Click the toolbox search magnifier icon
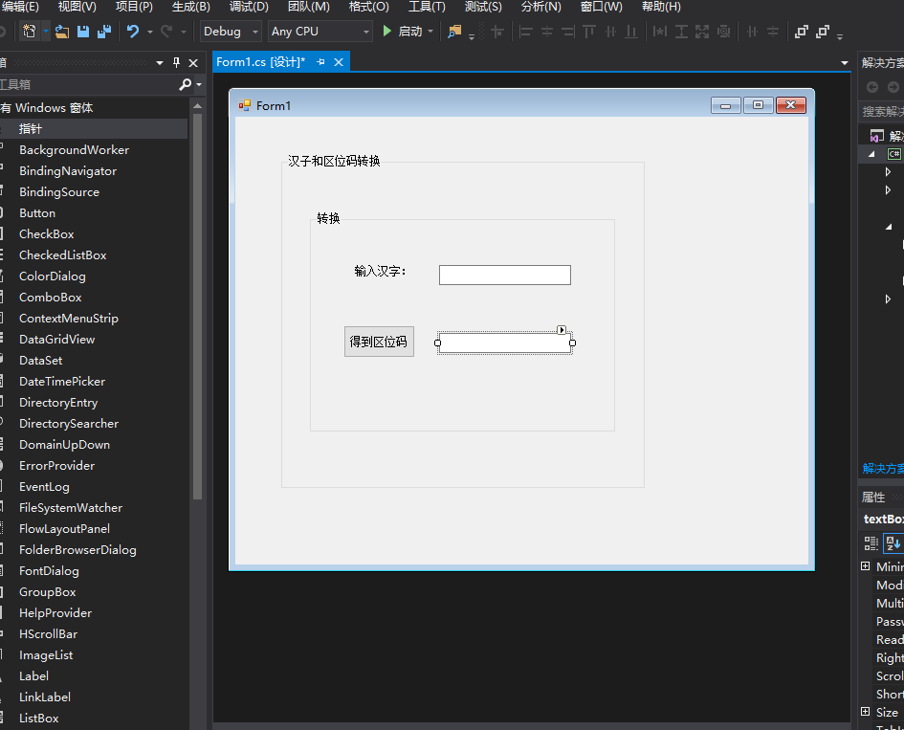The image size is (904, 730). point(185,85)
